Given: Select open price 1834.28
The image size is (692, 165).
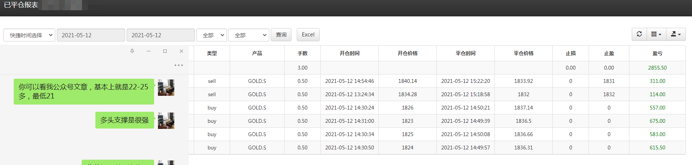Looking at the screenshot, I should click(407, 94).
